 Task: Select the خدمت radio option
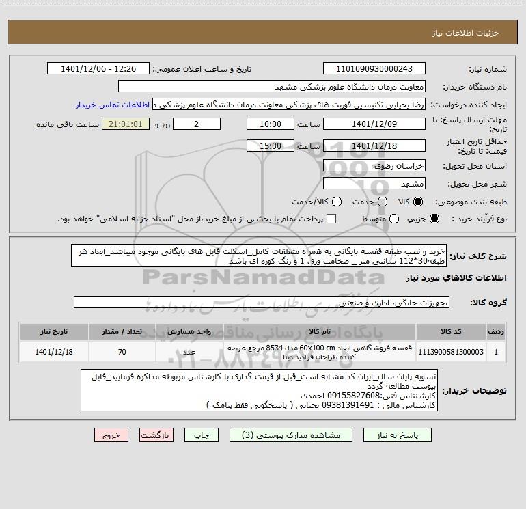click(x=383, y=202)
